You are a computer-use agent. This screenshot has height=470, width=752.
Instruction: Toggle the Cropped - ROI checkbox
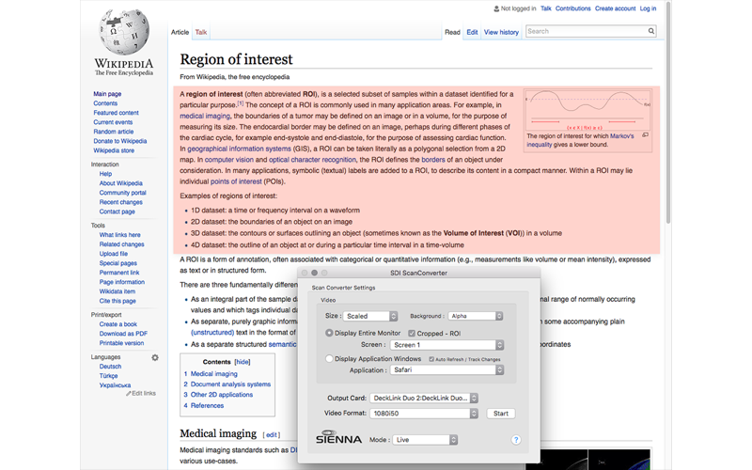(x=412, y=334)
